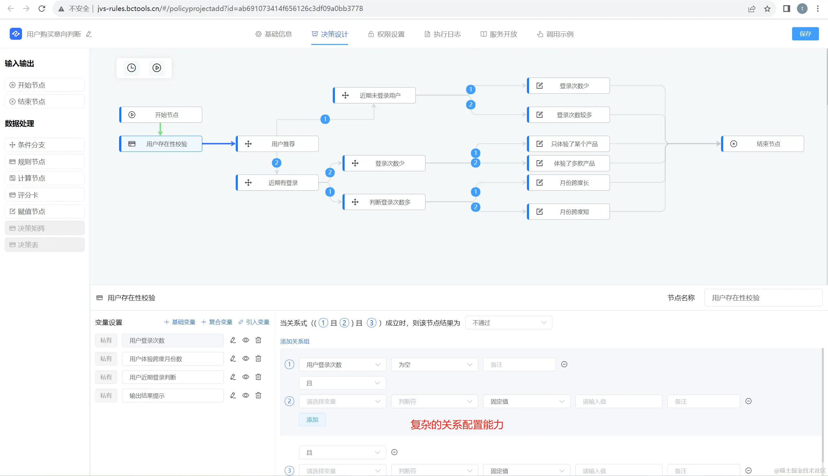Delete the 用户登录次数 variable with trash icon
828x476 pixels.
pyautogui.click(x=258, y=340)
